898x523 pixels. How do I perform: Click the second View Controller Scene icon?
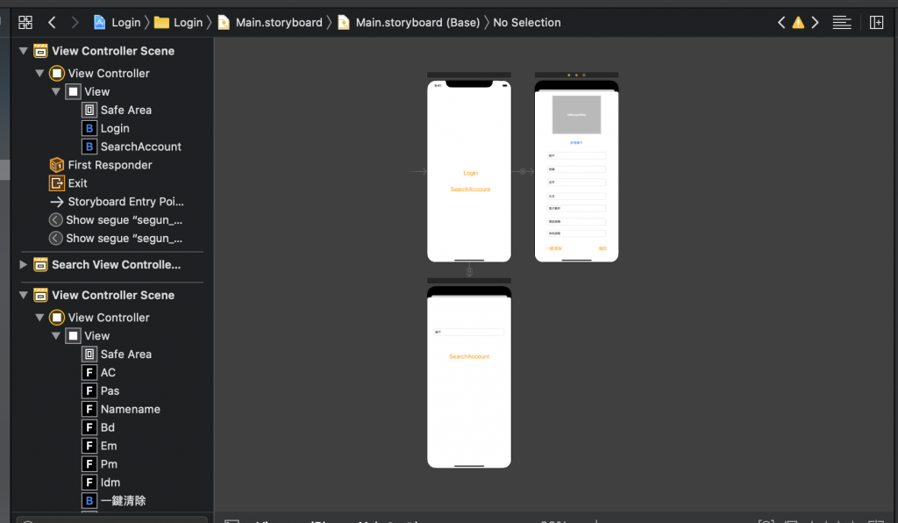click(40, 295)
